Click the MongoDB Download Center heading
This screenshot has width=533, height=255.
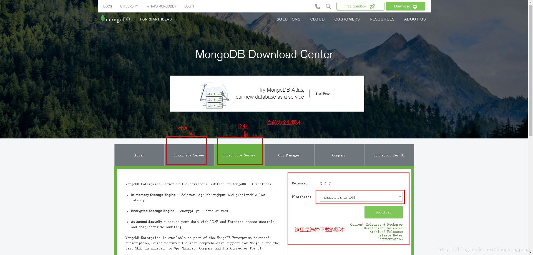(264, 54)
